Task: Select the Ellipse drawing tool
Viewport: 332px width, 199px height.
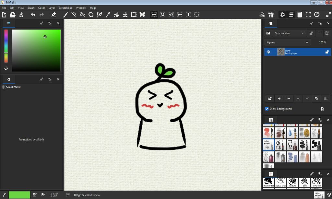Action: [91, 15]
